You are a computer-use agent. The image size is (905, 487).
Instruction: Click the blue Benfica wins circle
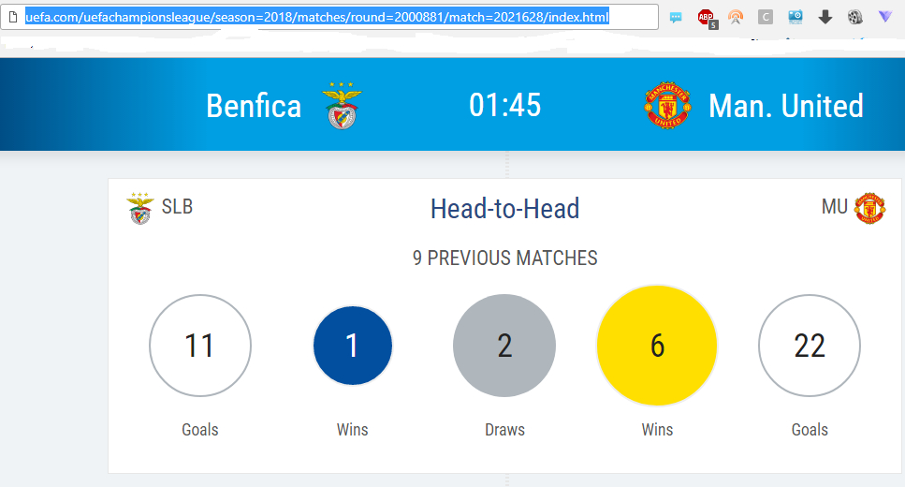(353, 346)
